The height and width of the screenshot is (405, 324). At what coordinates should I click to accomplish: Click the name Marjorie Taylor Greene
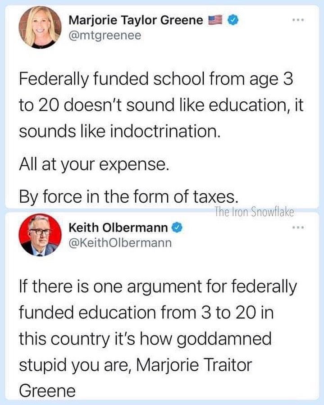point(134,20)
